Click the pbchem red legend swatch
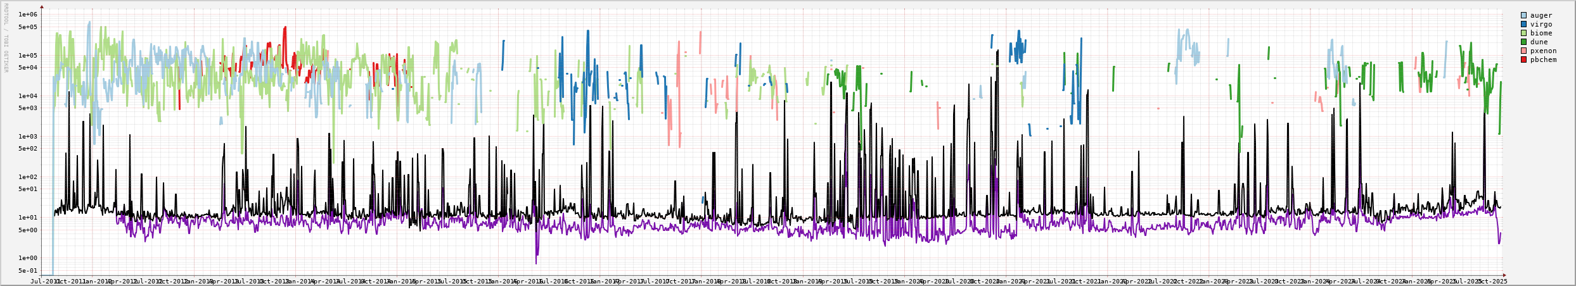Screen dimensions: 1576x286 click(1523, 59)
